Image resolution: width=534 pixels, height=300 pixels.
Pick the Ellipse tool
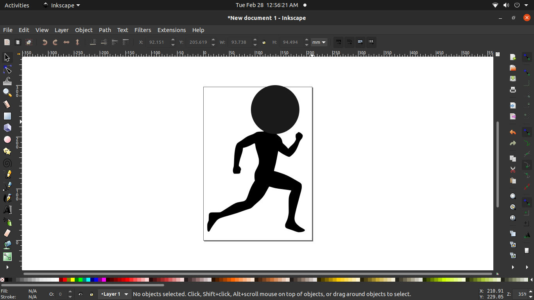7,139
